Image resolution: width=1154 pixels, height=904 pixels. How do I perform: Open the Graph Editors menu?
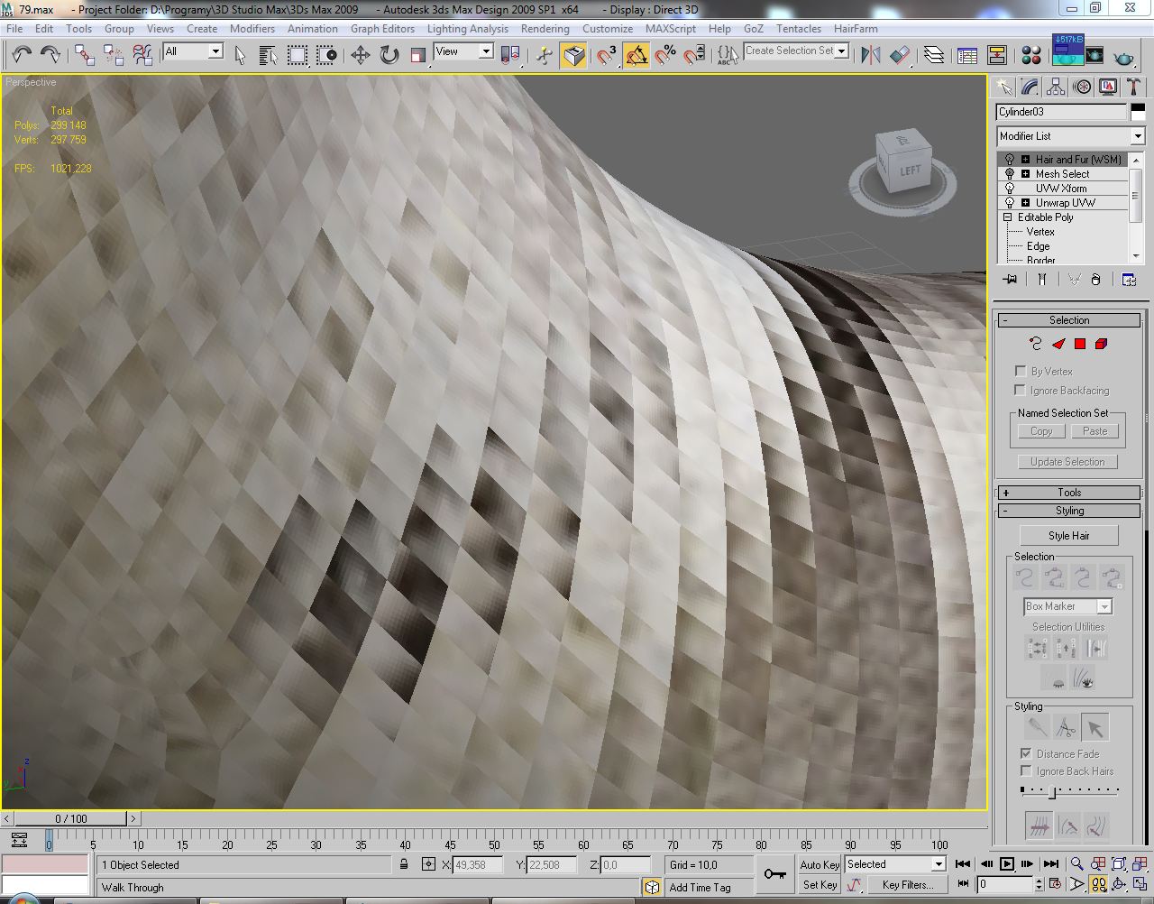(382, 29)
